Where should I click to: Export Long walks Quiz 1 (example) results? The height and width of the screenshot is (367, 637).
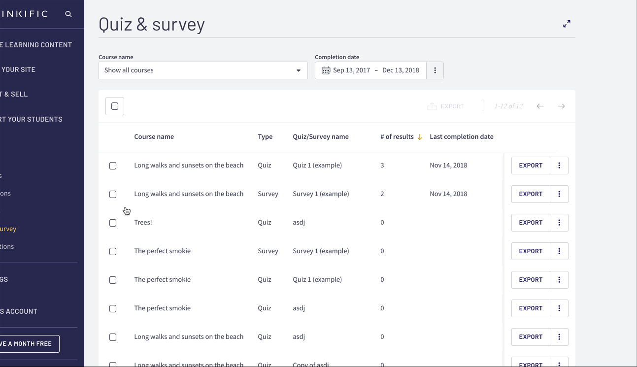(531, 166)
